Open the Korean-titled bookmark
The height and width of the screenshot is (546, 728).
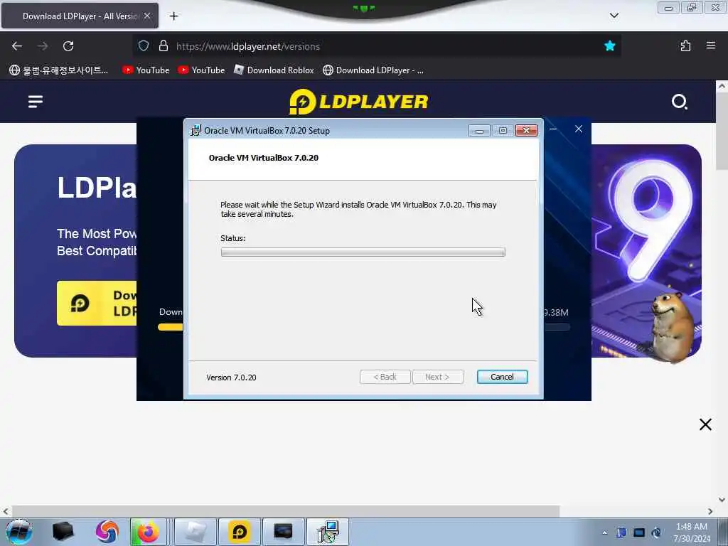59,70
